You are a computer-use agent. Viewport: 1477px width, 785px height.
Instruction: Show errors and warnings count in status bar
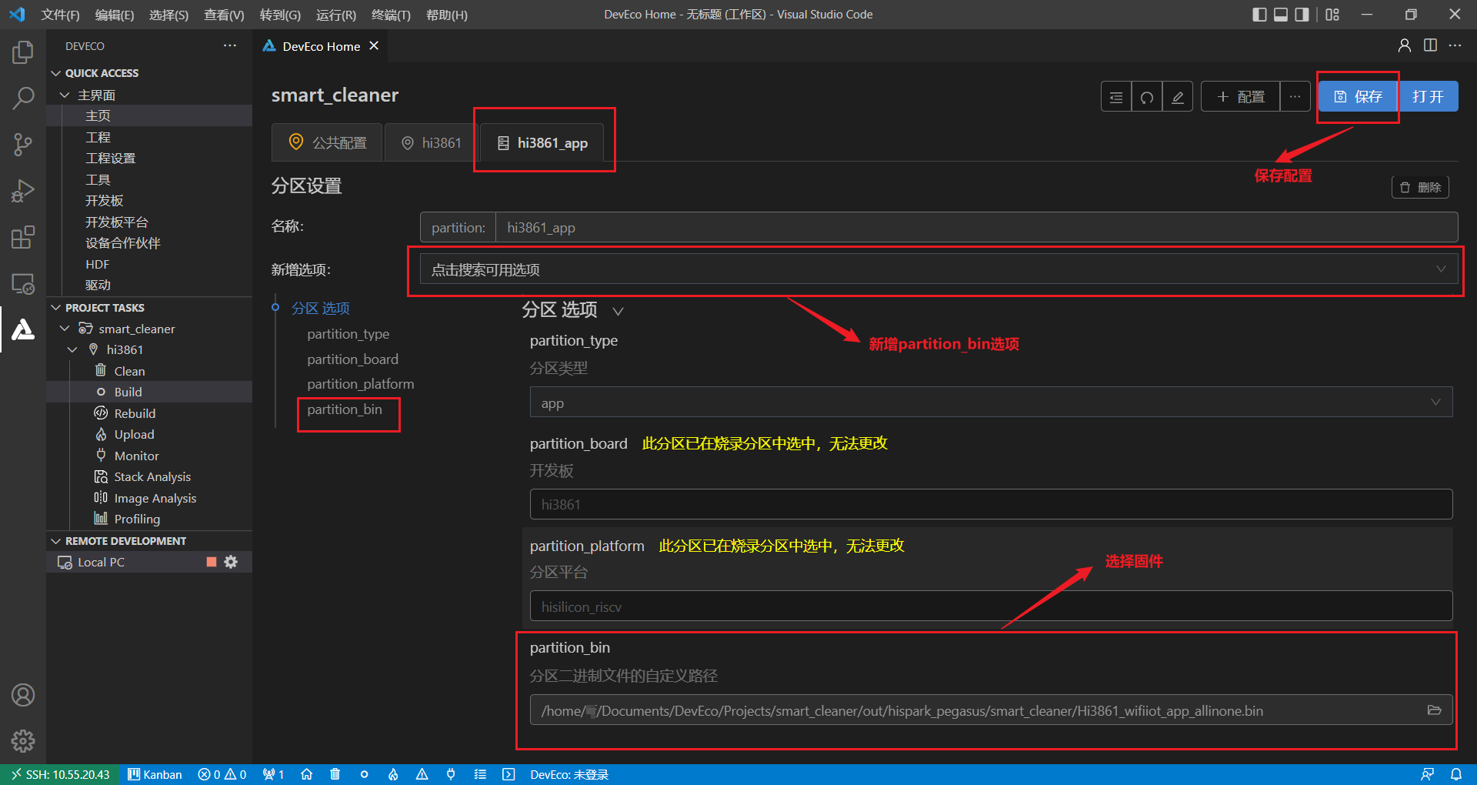click(222, 774)
